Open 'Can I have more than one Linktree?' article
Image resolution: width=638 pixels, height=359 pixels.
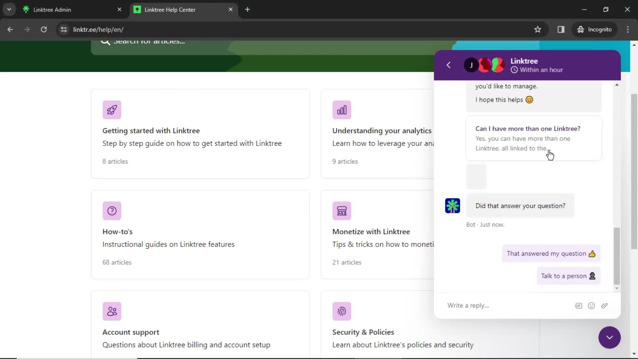pos(534,138)
